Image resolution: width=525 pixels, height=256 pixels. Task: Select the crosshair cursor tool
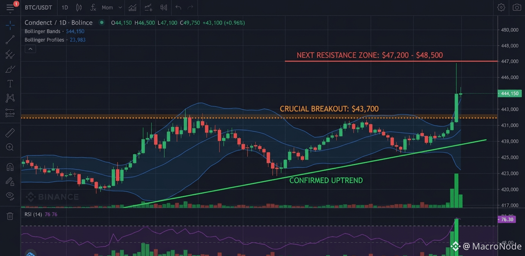point(10,25)
